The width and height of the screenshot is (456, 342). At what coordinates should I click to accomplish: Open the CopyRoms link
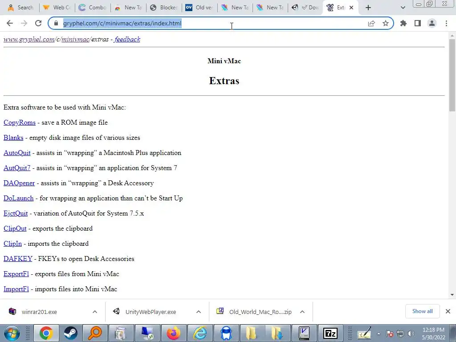[20, 122]
